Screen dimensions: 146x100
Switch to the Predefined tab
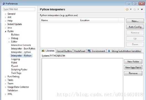[80, 51]
